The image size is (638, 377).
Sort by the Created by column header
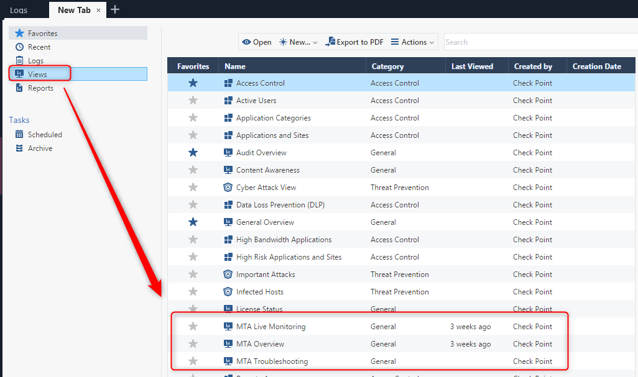pyautogui.click(x=537, y=66)
